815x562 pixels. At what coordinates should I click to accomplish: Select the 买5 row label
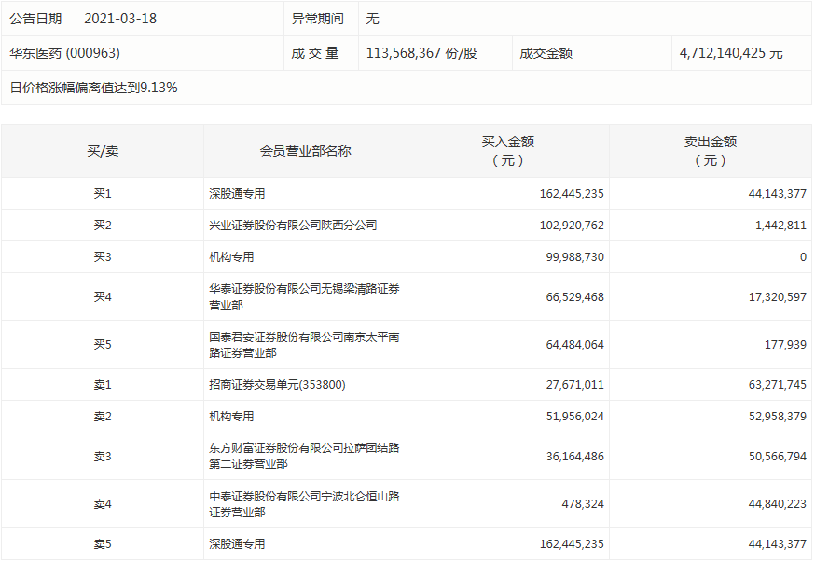(x=103, y=345)
